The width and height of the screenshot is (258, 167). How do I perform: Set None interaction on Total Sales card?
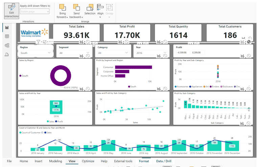click(x=88, y=42)
